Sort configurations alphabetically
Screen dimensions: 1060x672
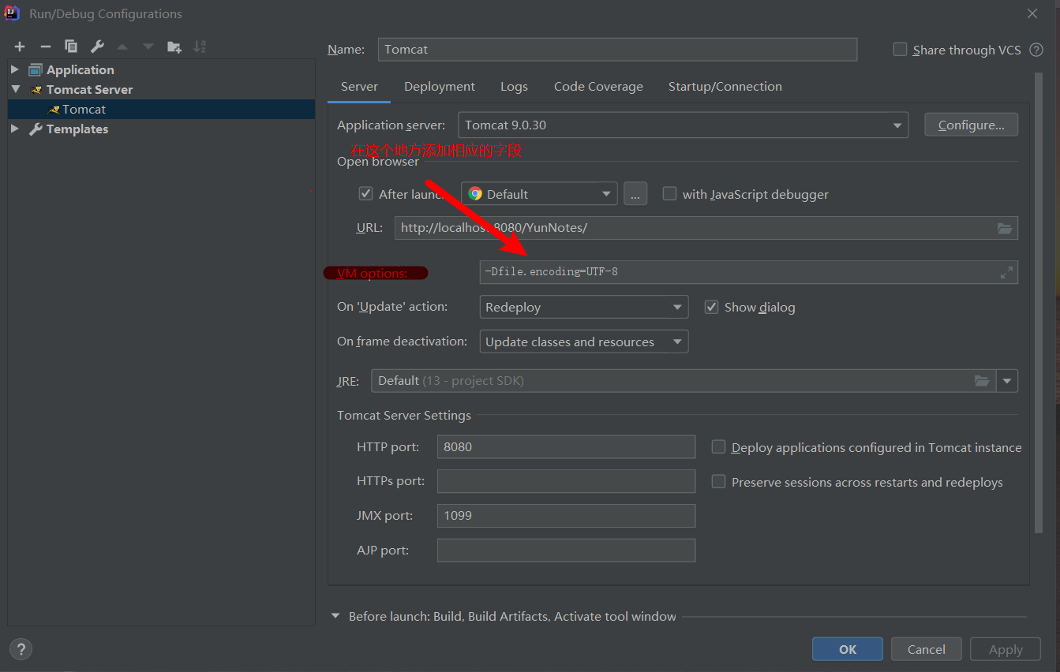200,47
